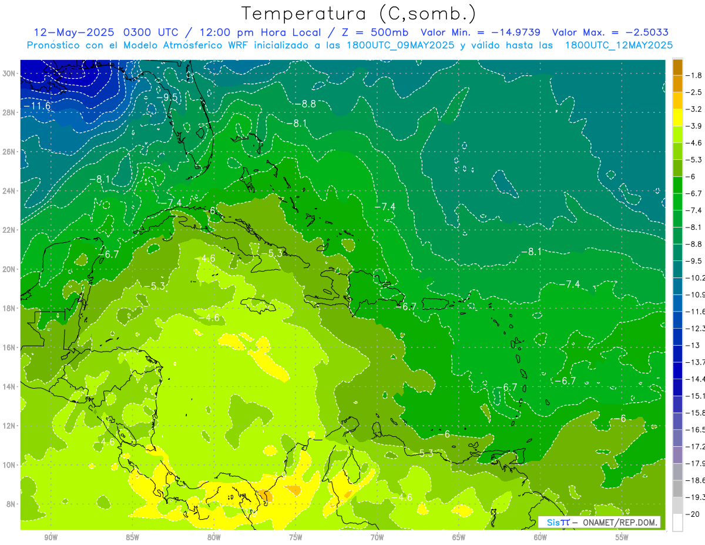Click the 28N latitude axis label
Viewport: 705px width, 545px height.
(x=9, y=112)
